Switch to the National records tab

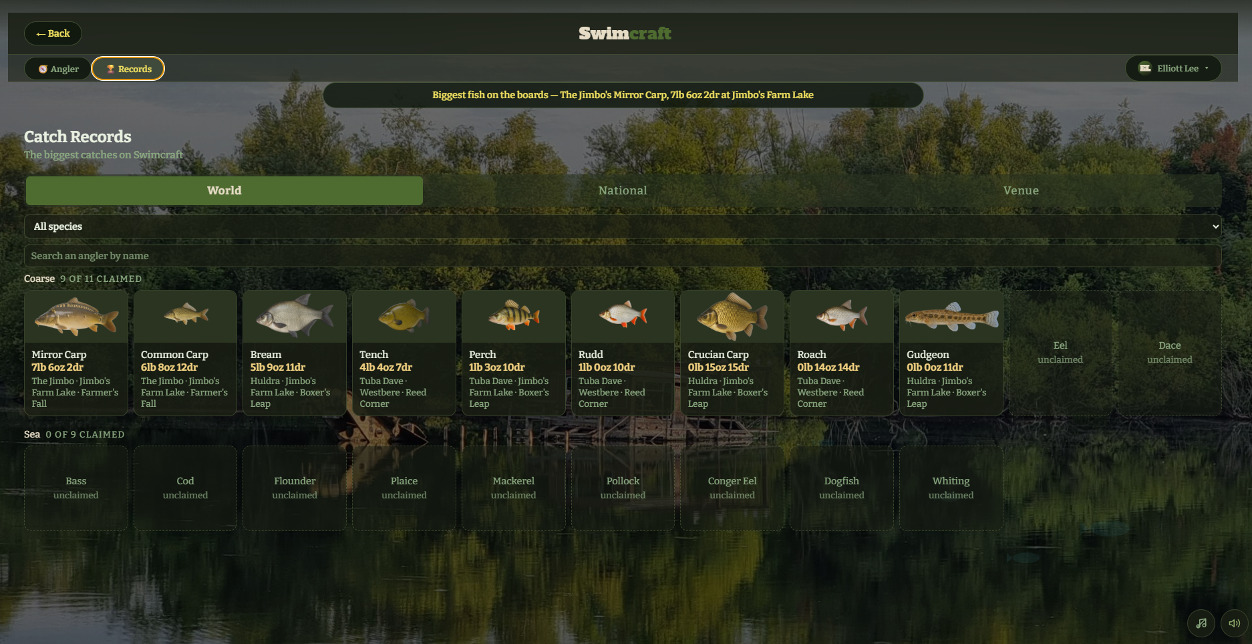(x=623, y=190)
